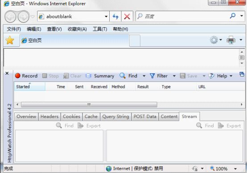Click the about:blank address field
The image size is (247, 173).
pos(71,17)
